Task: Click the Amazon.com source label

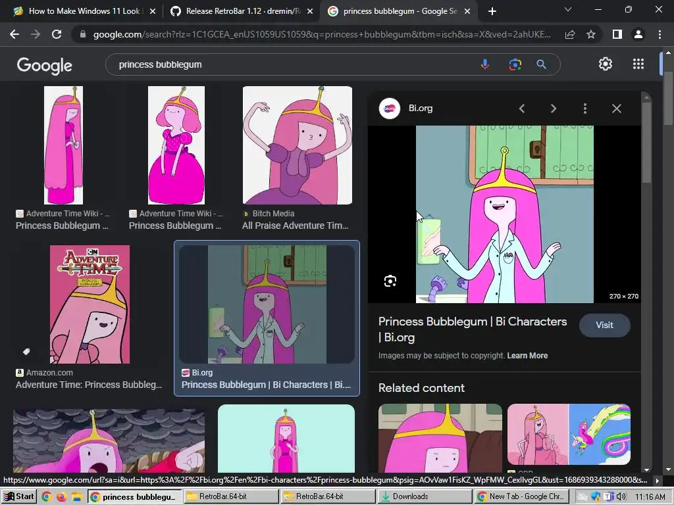Action: (49, 373)
